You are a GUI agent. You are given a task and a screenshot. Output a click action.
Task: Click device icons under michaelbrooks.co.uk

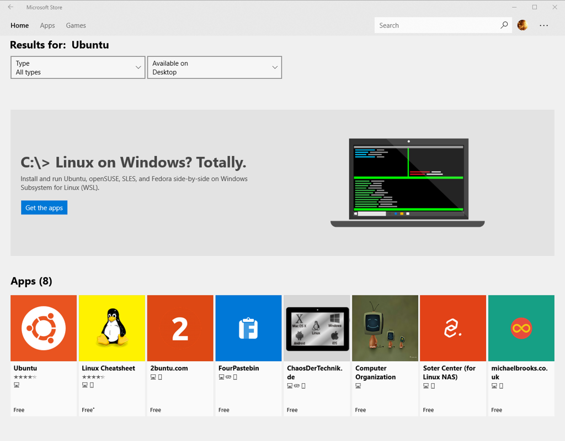point(497,386)
